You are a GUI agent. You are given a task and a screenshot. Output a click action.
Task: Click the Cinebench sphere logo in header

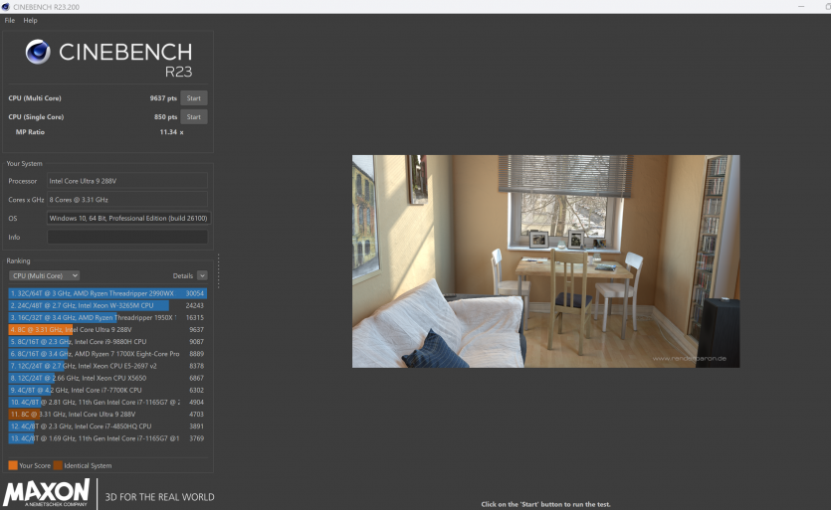pyautogui.click(x=39, y=52)
